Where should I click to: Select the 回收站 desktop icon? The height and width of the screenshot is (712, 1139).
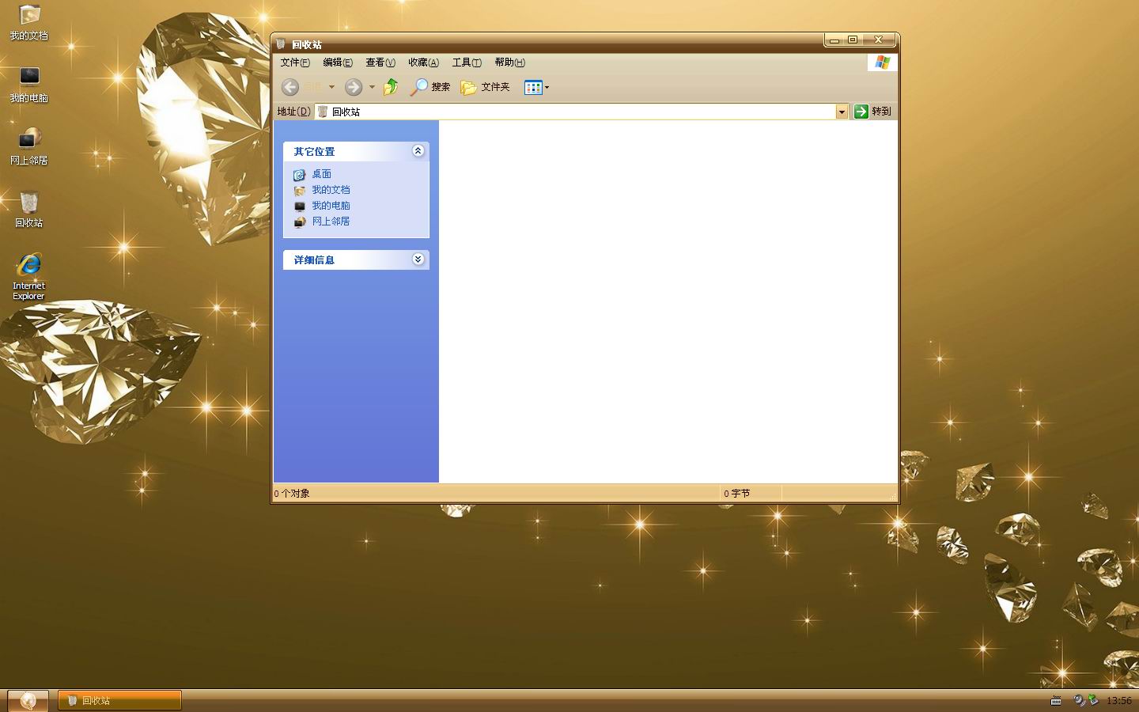coord(29,210)
